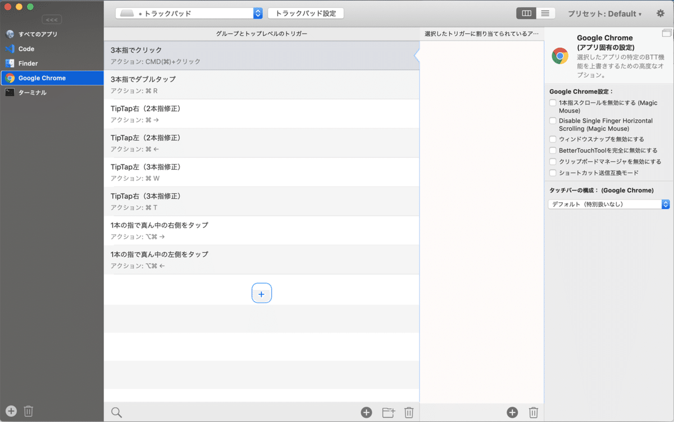Open BetterTouchTool settings via the gear icon
674x422 pixels.
661,12
